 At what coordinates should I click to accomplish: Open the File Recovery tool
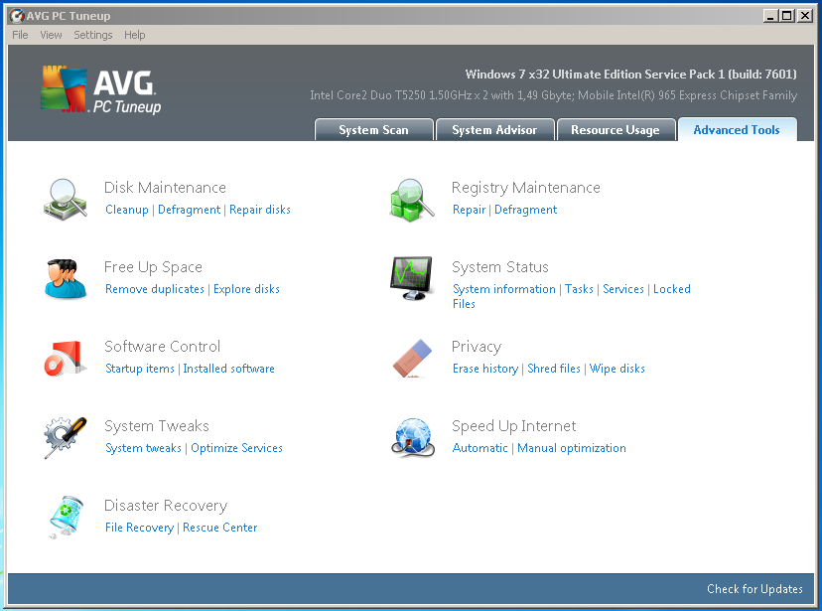point(139,528)
